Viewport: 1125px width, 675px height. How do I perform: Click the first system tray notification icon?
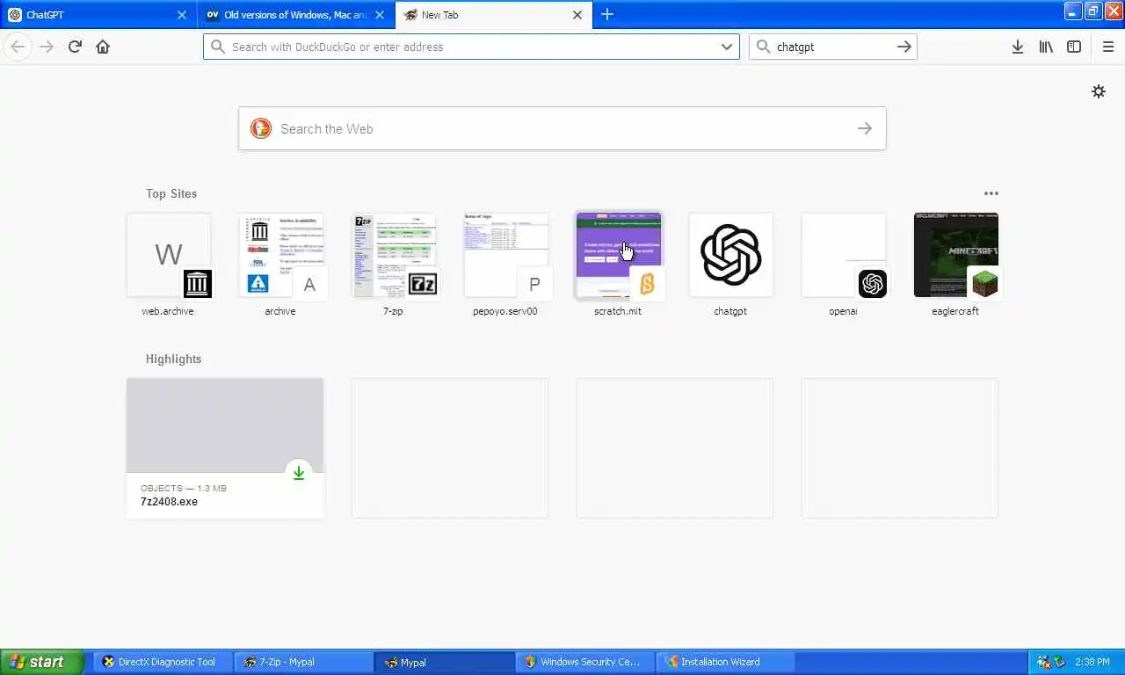coord(1043,662)
